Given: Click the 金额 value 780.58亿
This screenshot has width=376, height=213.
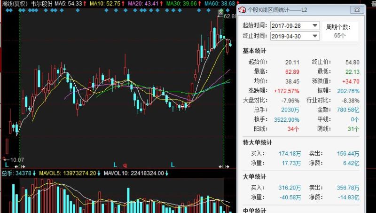Looking at the screenshot, I should pyautogui.click(x=348, y=110).
